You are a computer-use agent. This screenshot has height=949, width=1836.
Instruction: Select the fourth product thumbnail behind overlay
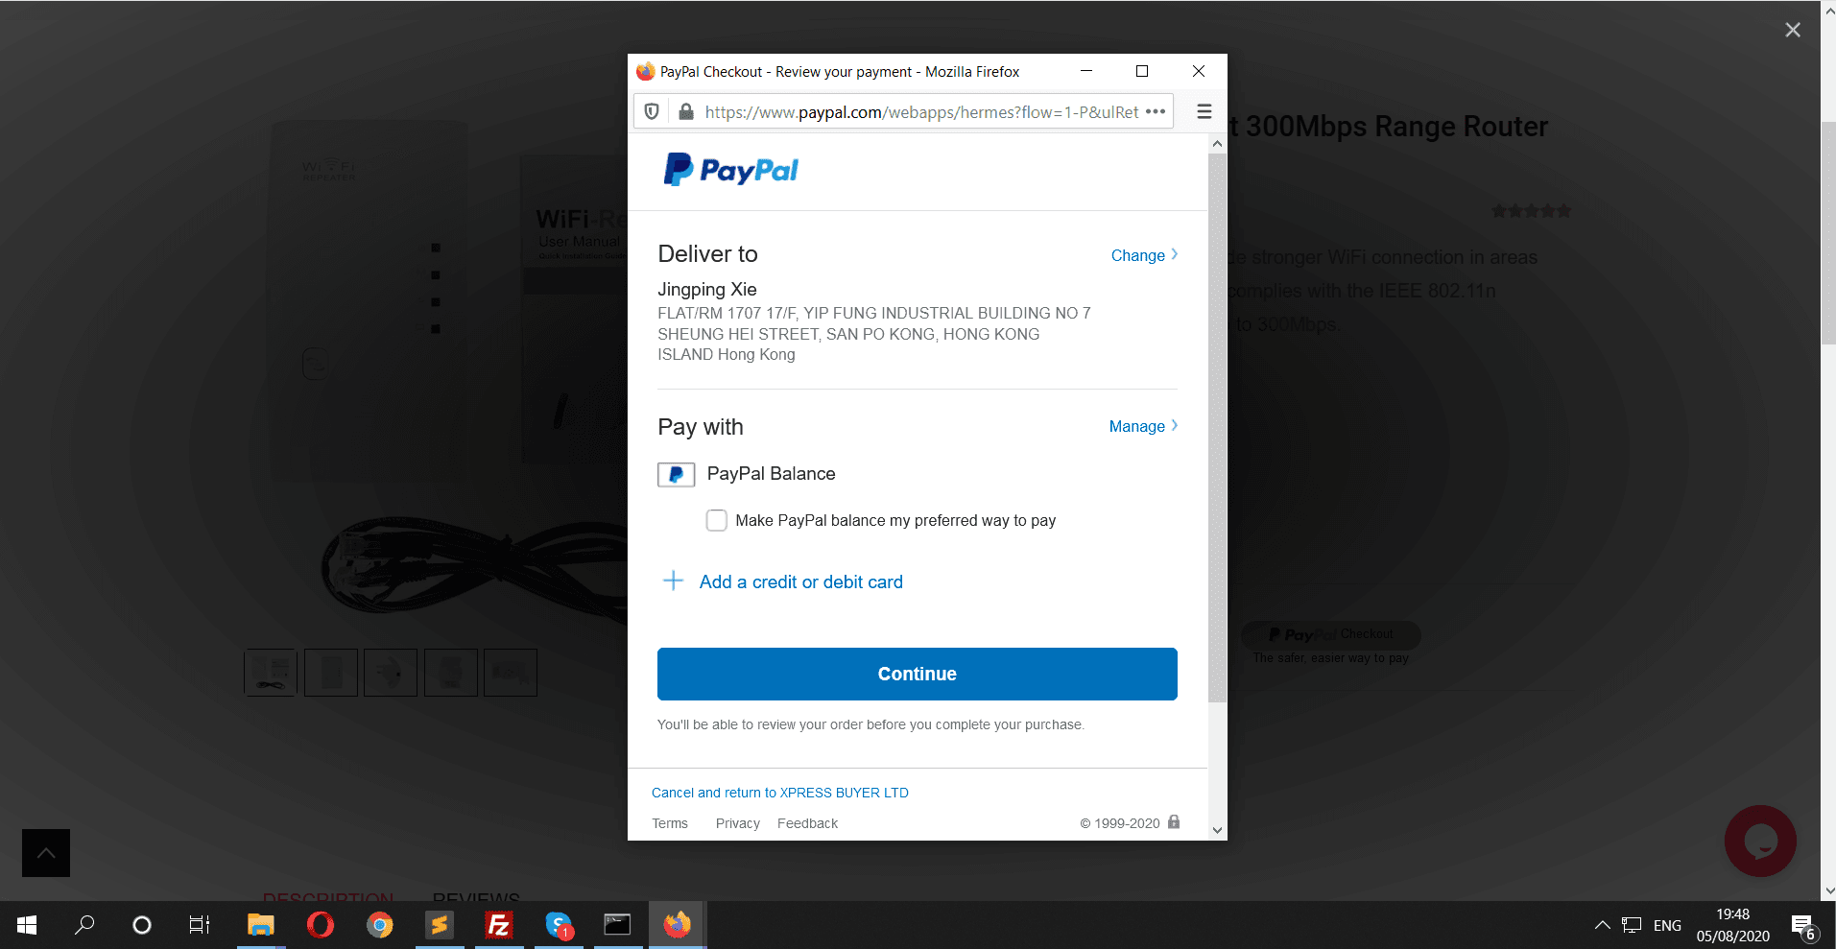[x=451, y=673]
